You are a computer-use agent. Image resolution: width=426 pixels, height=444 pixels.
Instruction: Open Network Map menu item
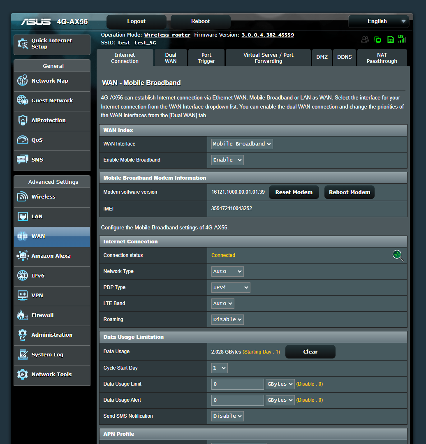52,81
